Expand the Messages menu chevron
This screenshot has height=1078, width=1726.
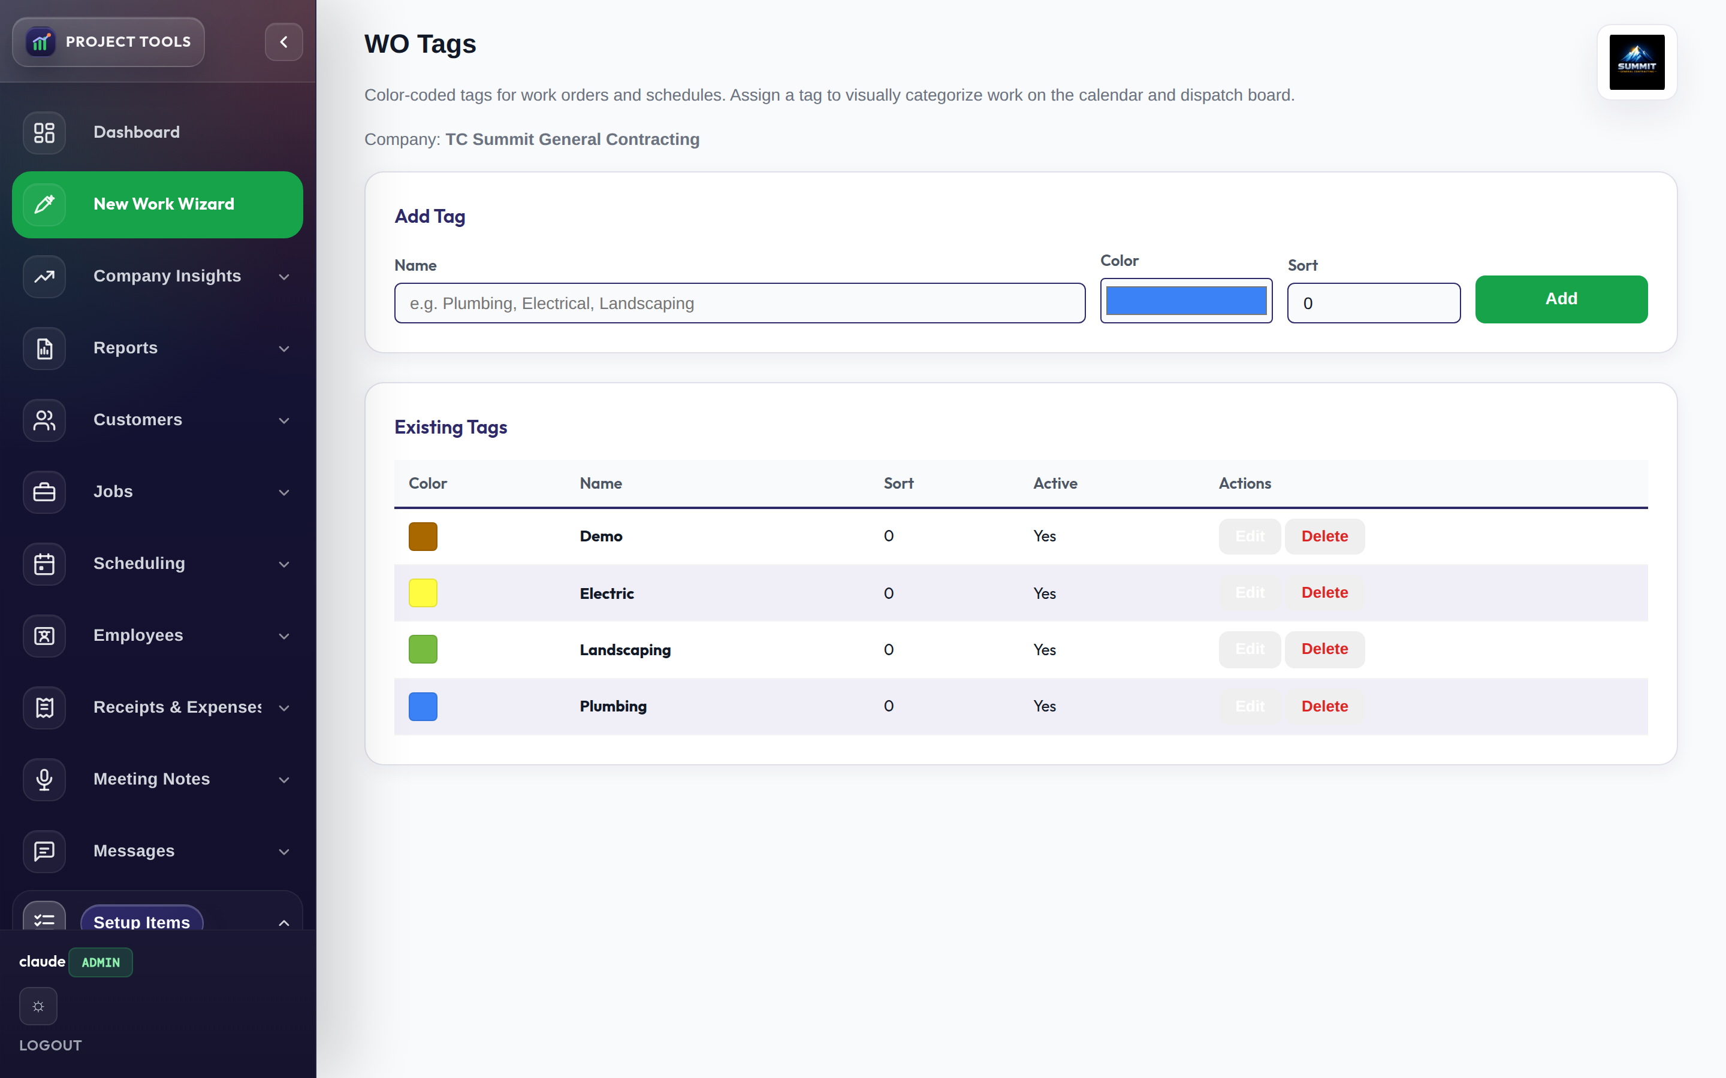click(x=284, y=852)
